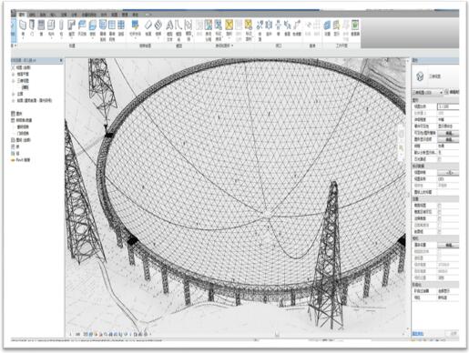Click the Edit button for visibility/graphics overrides
Screen dimensions: 469x353
point(448,133)
